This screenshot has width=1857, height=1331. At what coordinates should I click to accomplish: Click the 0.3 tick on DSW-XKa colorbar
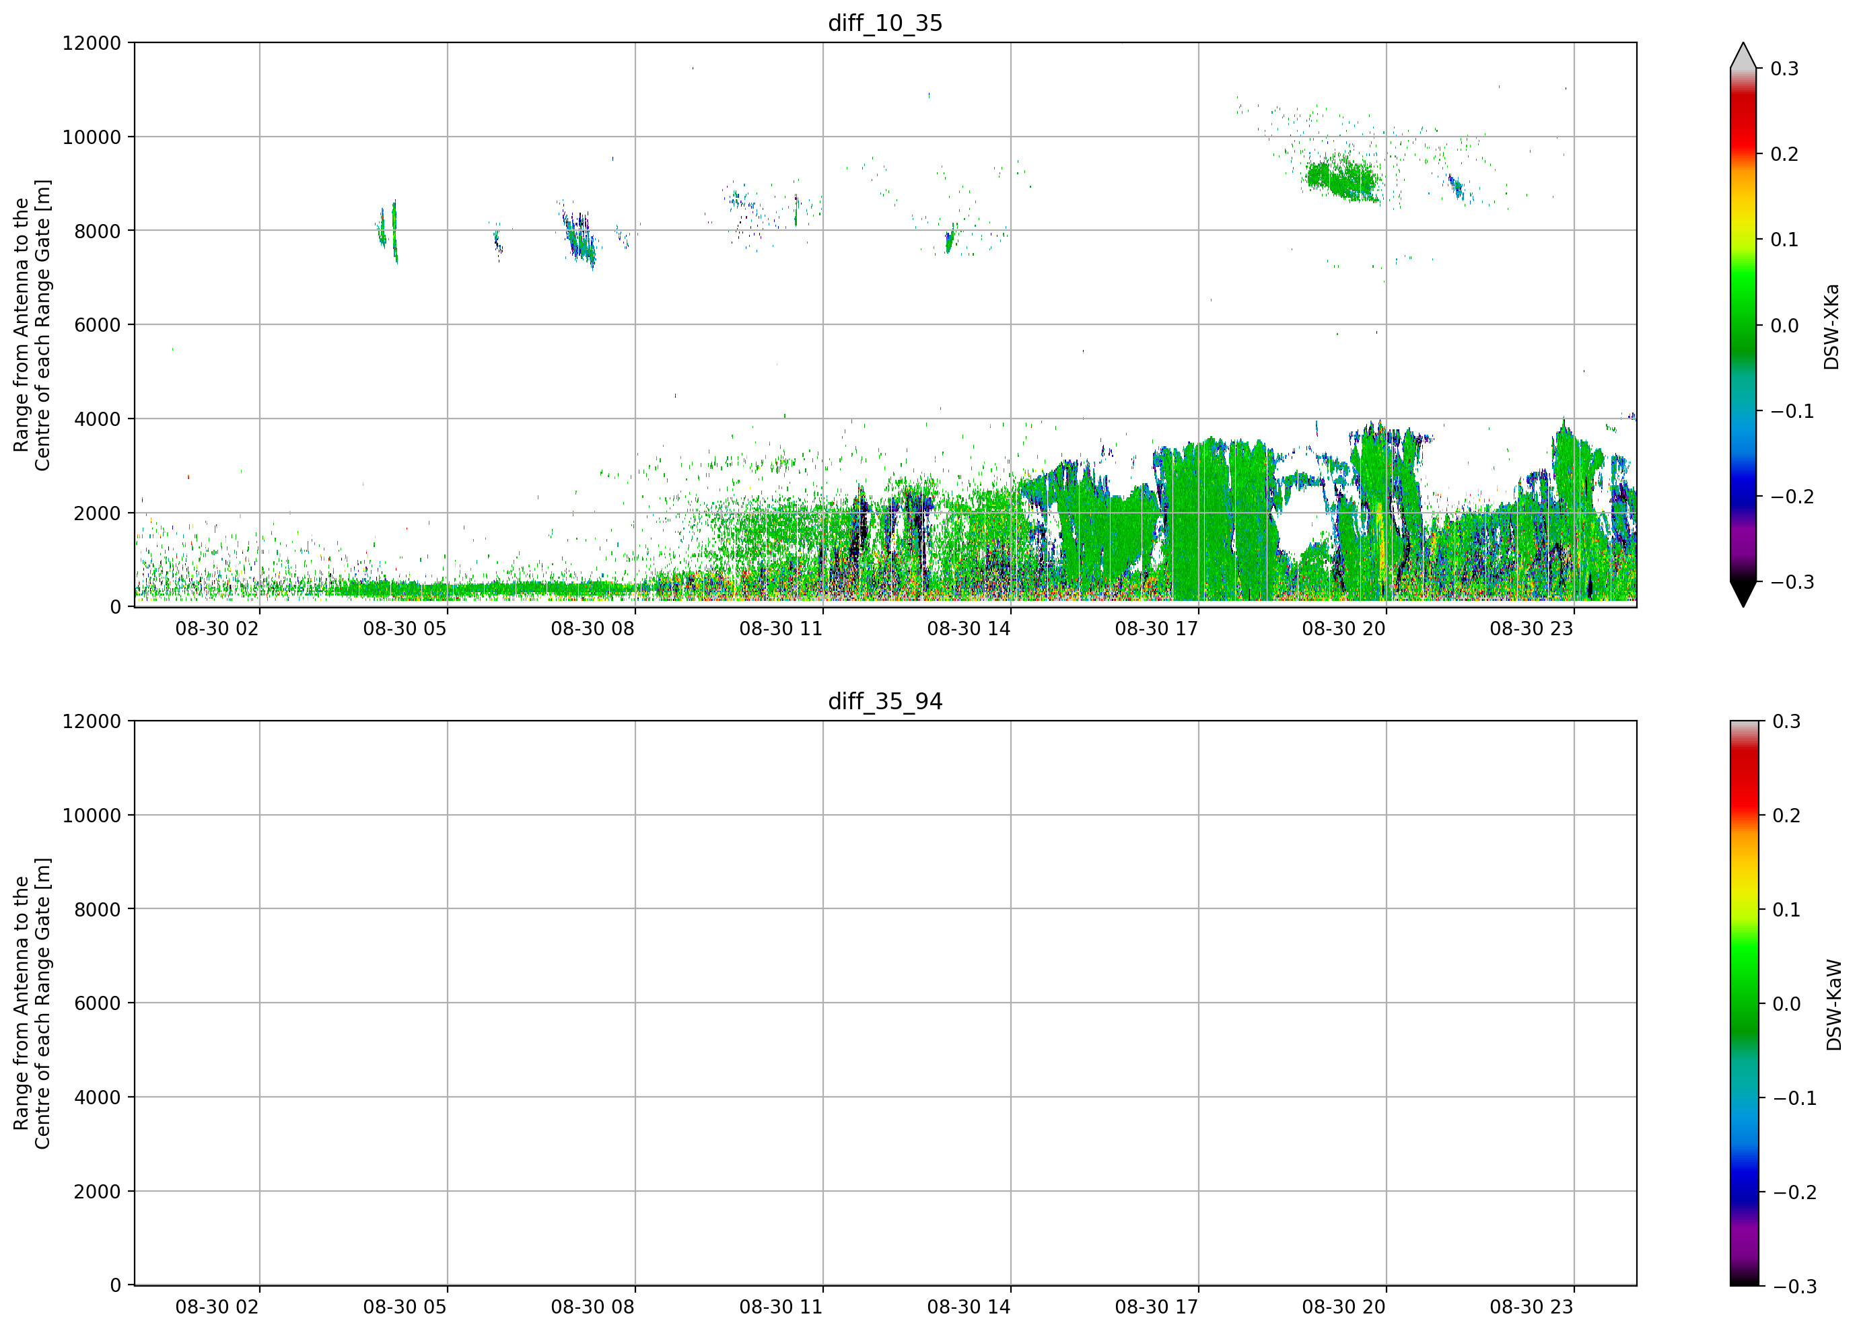click(1784, 69)
